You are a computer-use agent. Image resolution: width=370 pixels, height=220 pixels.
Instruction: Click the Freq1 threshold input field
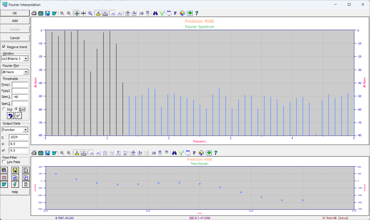coord(20,85)
